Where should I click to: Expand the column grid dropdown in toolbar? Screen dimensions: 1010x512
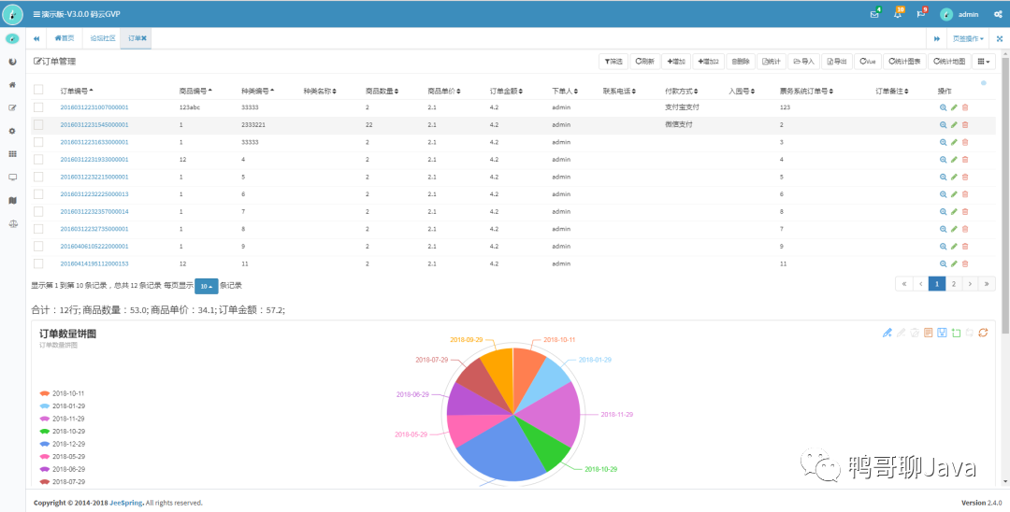(x=984, y=61)
